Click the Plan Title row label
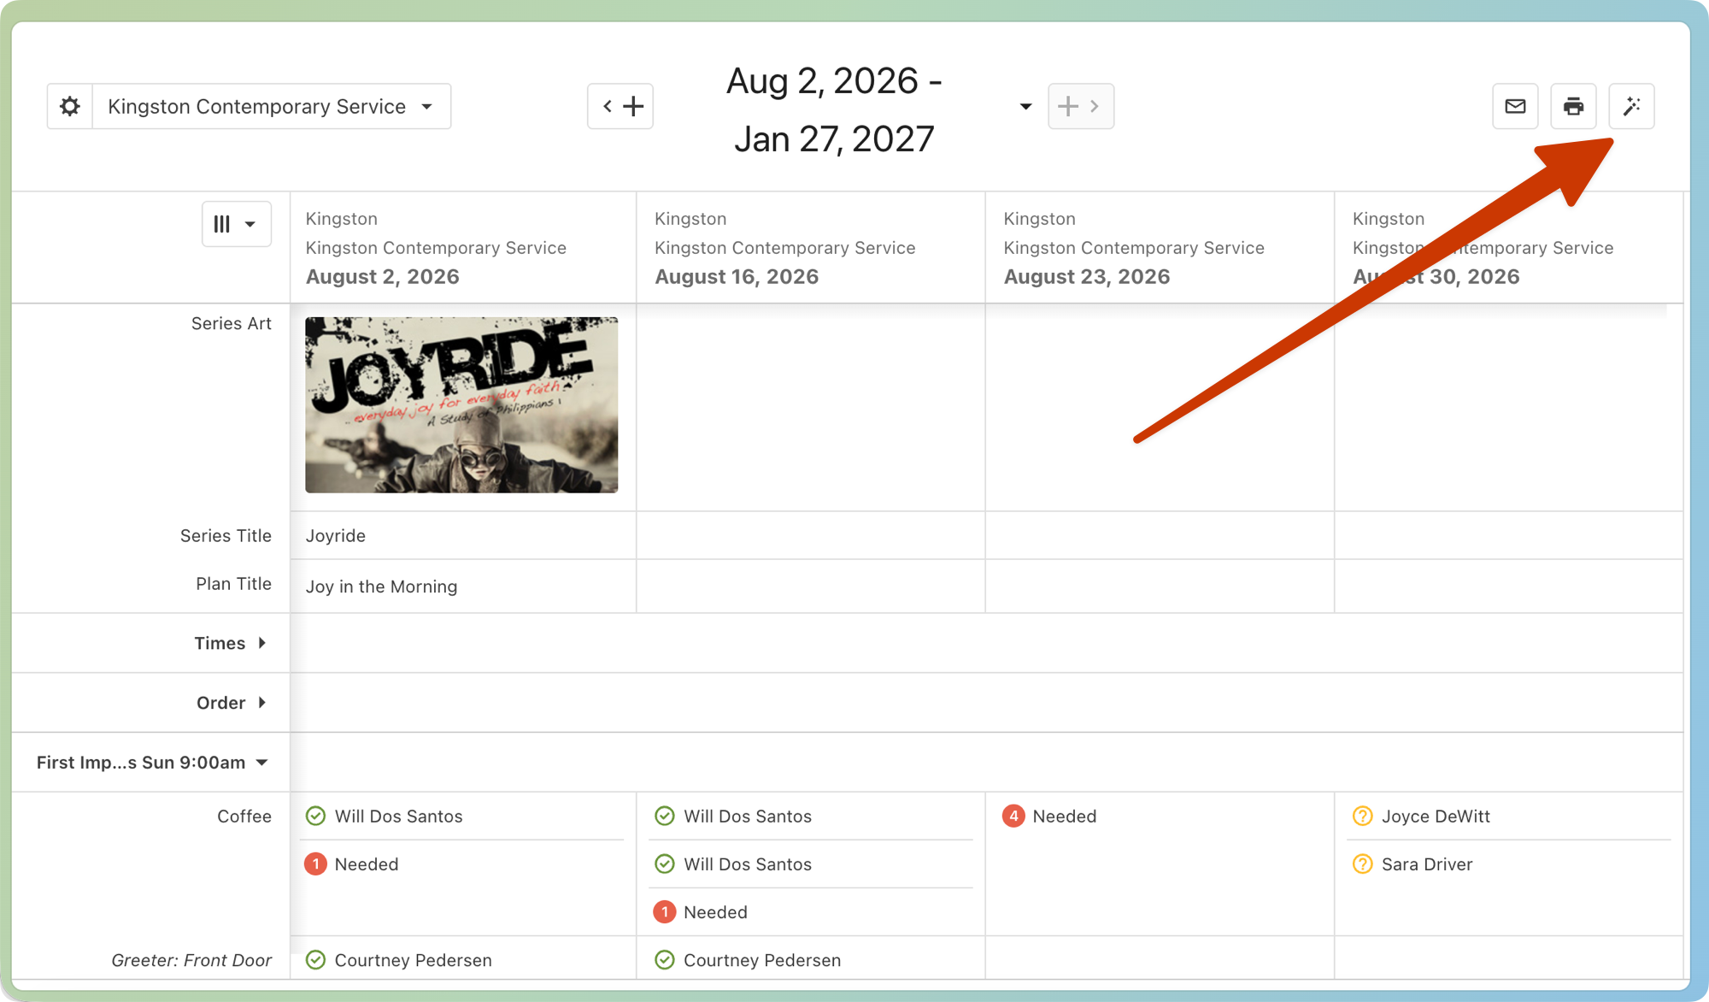1709x1002 pixels. pos(233,584)
